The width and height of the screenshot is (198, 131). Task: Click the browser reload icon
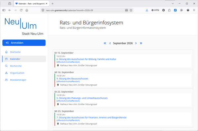21,10
